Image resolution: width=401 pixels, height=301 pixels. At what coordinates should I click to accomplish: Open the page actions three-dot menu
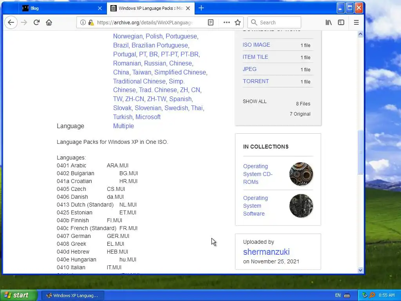[226, 22]
